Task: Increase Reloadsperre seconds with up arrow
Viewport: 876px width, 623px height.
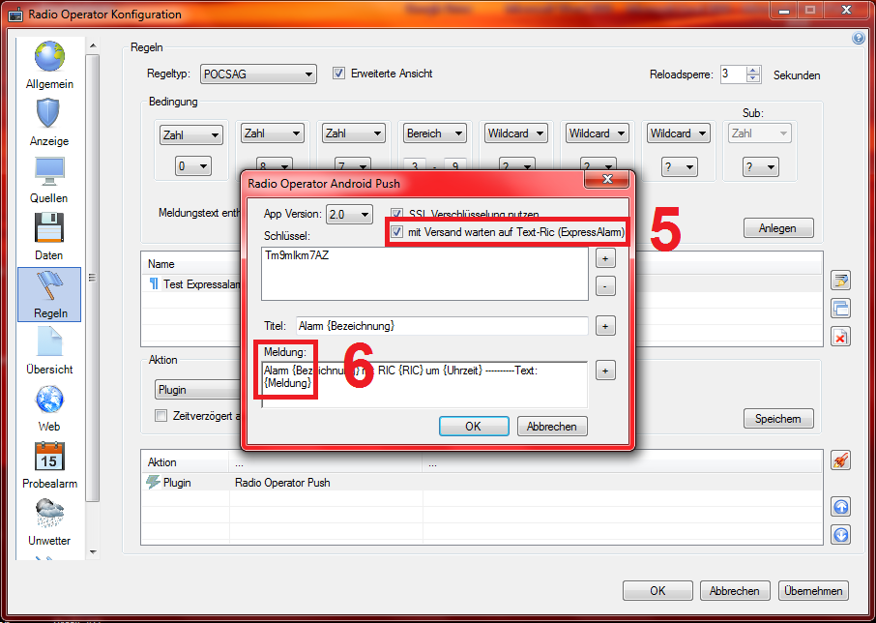Action: [x=753, y=70]
